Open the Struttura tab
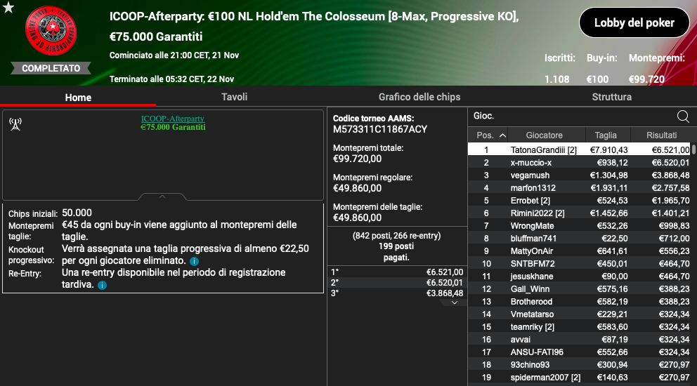Viewport: 697px width, 386px height. (612, 97)
